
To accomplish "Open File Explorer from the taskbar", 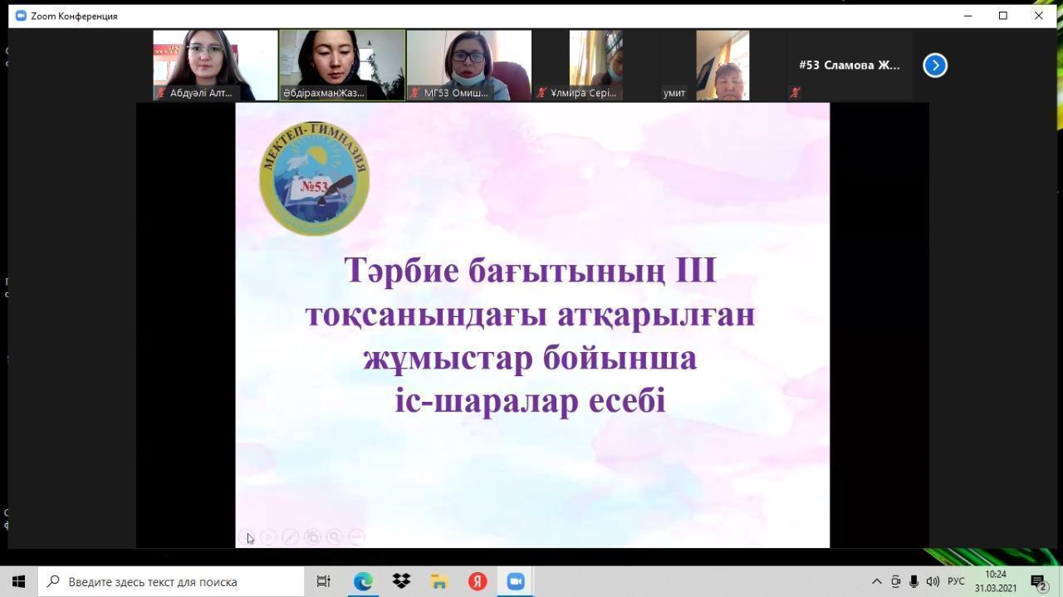I will 439,582.
